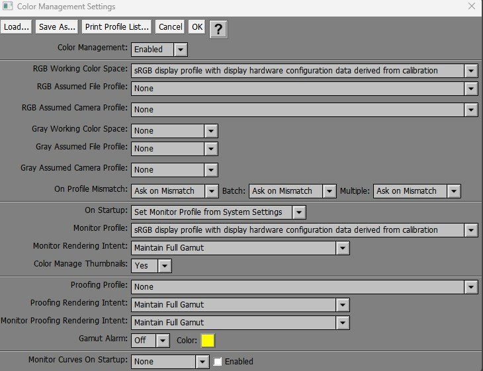
Task: Open RGB Assumed File Profile dropdown
Action: point(470,89)
